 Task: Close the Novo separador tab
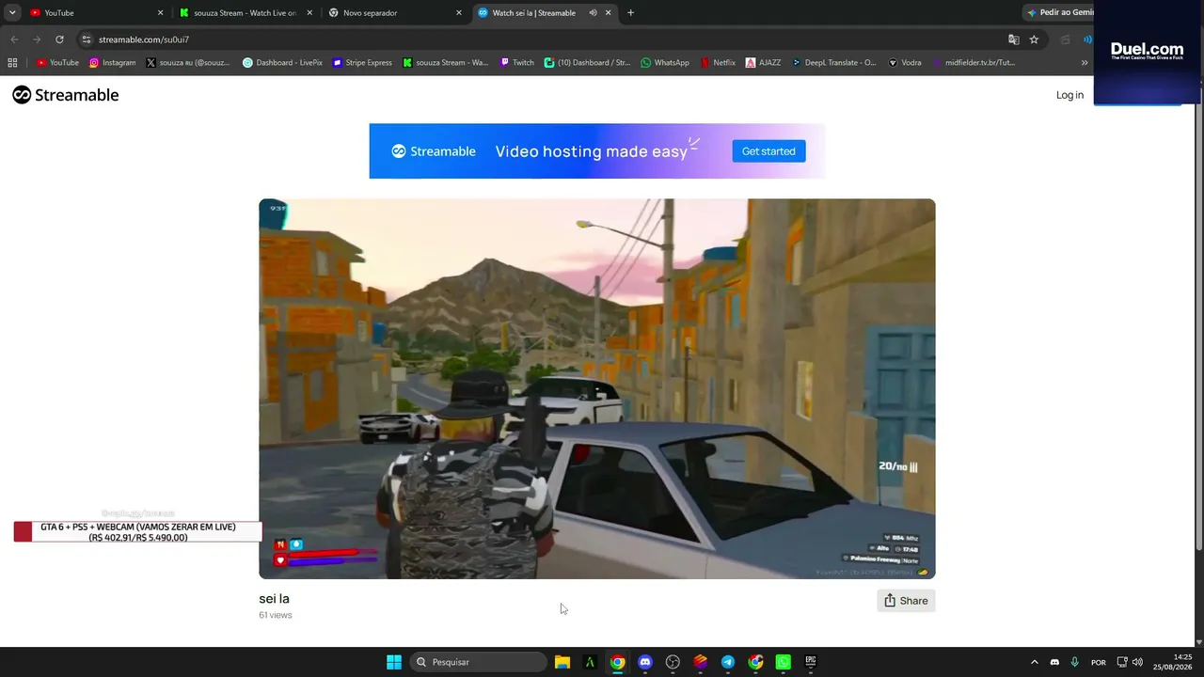(459, 12)
